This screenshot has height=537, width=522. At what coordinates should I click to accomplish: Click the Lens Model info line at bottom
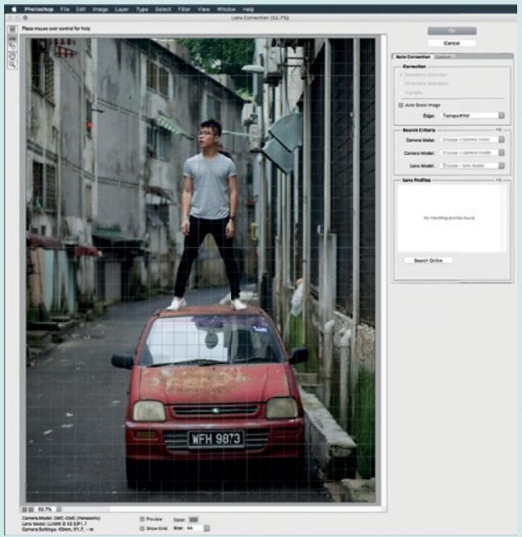(54, 523)
